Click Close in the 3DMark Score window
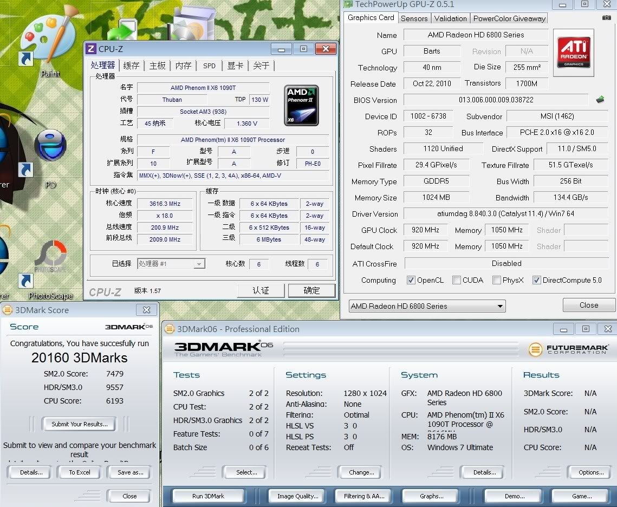This screenshot has width=617, height=507. (x=129, y=496)
